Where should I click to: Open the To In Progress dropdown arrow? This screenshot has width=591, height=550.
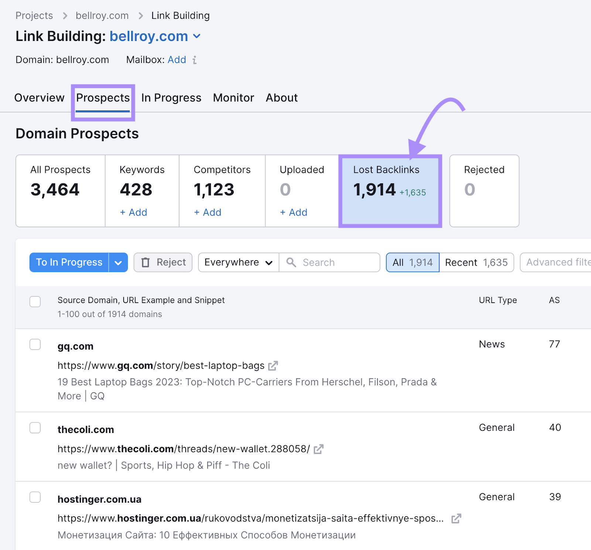click(118, 262)
